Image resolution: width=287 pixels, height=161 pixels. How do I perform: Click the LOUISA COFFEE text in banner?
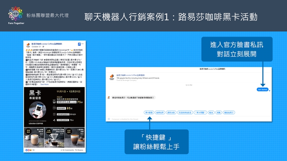click(x=36, y=123)
